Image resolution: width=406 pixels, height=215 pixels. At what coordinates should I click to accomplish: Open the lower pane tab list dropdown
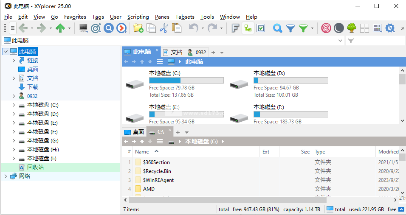coord(186,132)
